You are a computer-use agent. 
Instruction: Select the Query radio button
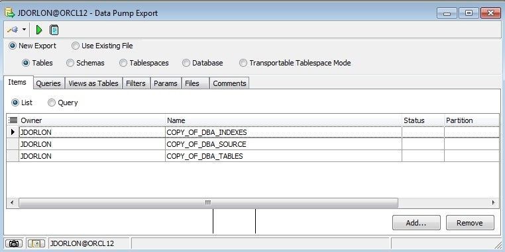[x=63, y=103]
